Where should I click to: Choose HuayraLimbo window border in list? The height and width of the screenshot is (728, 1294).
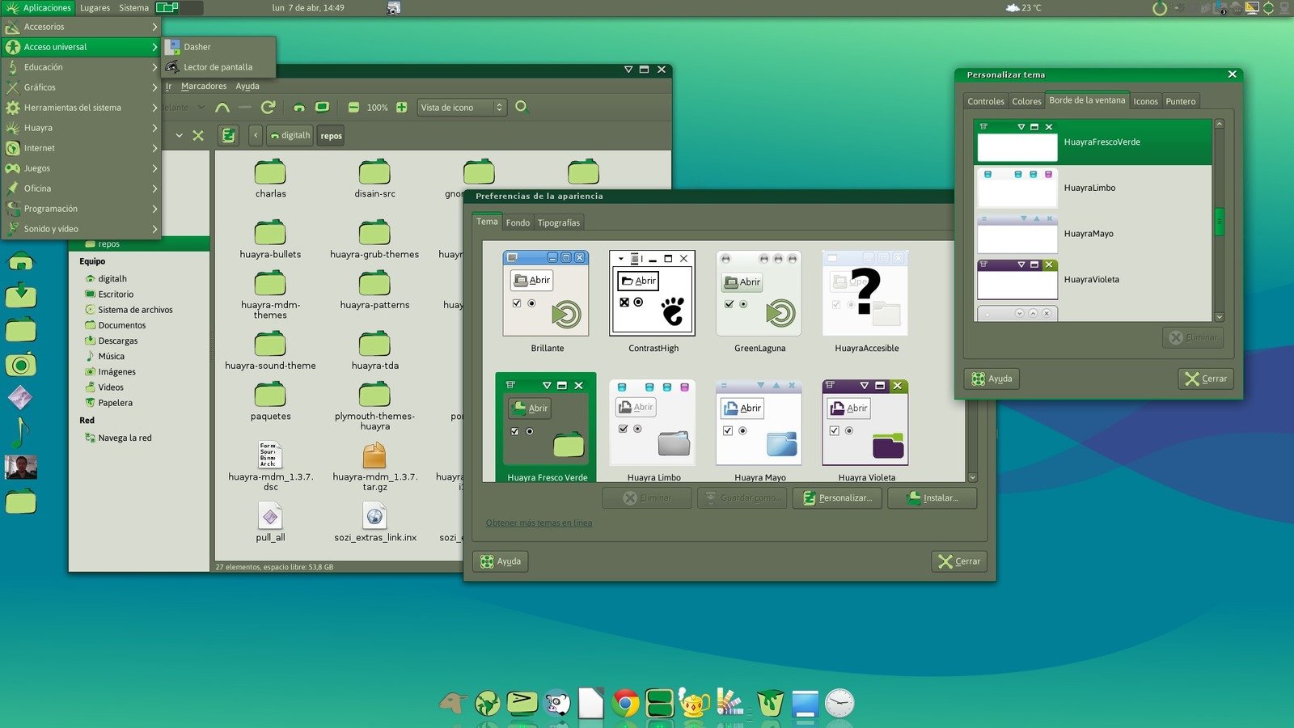[x=1093, y=188]
